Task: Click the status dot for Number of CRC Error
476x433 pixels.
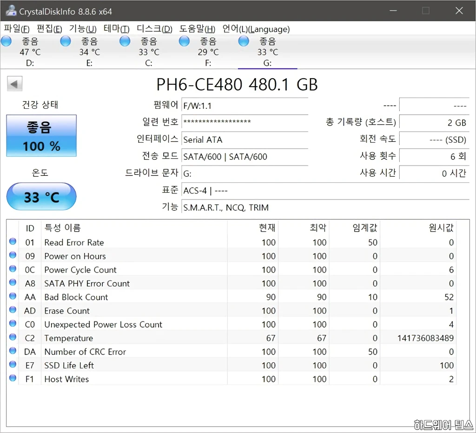Action: click(x=13, y=351)
